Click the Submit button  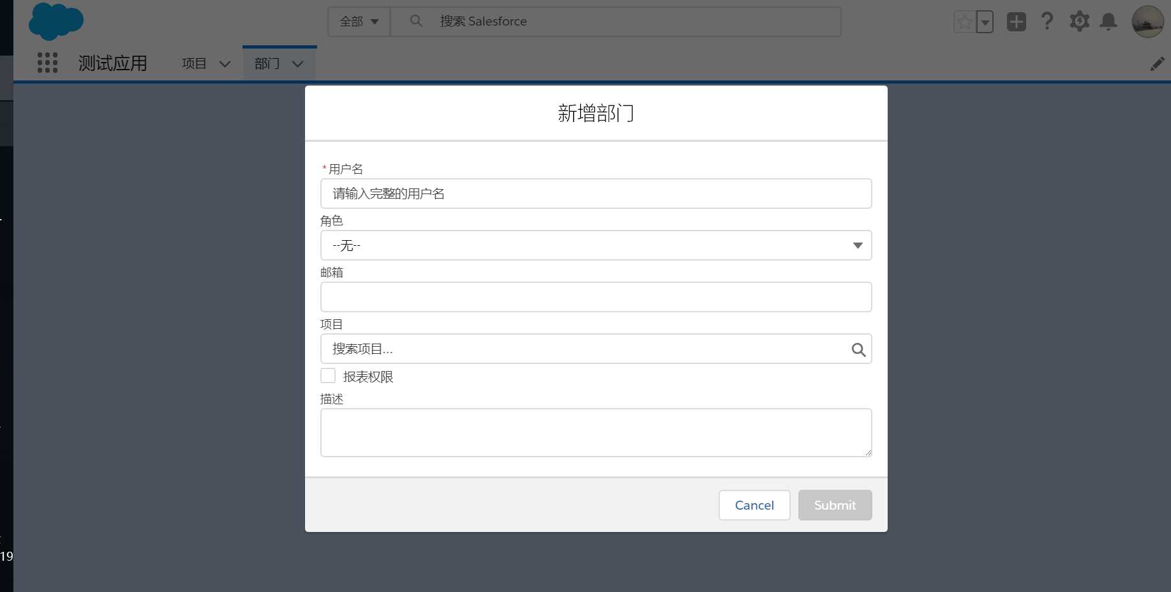pos(835,505)
